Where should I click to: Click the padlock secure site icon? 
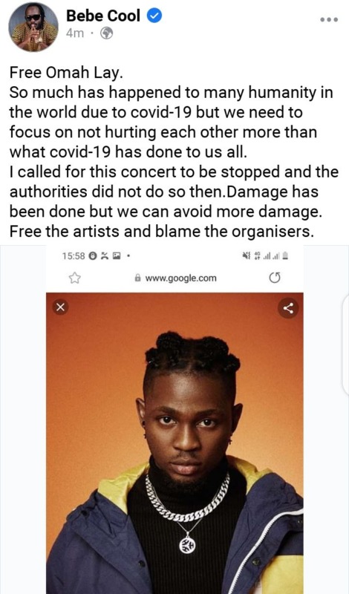pos(138,278)
